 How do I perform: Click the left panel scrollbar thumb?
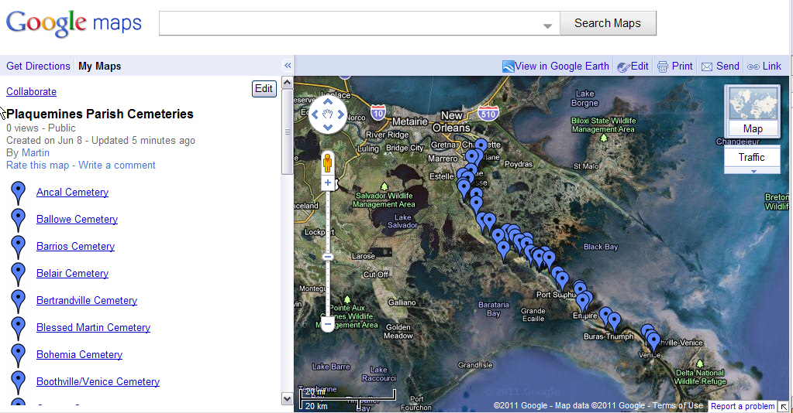tap(287, 131)
